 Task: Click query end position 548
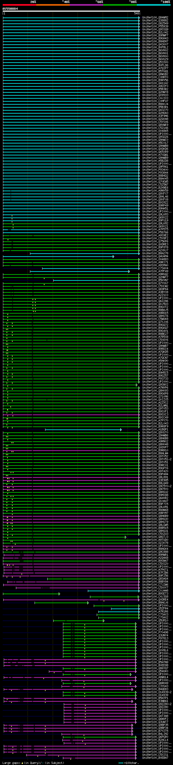[136, 13]
